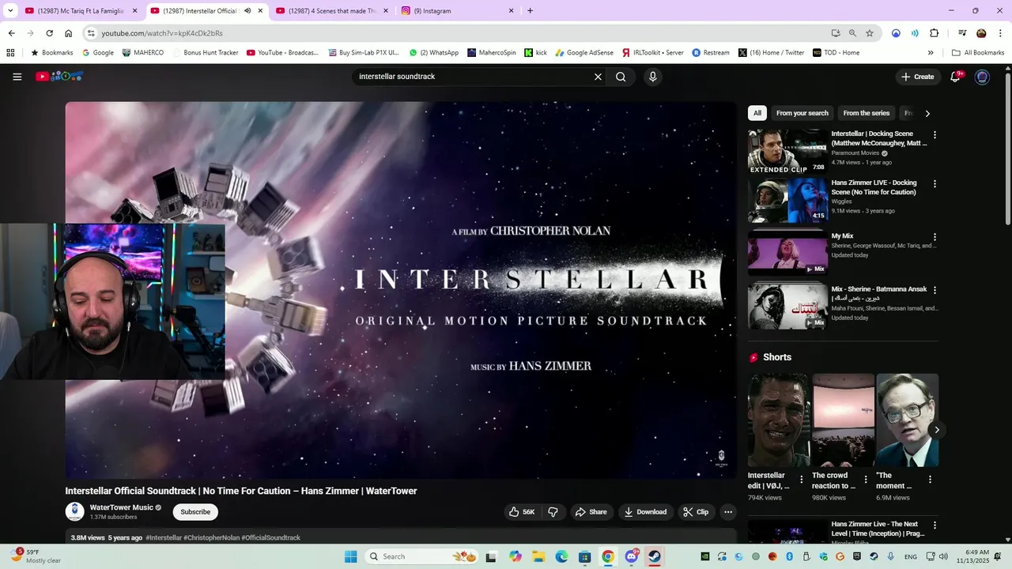Open a new browser tab
This screenshot has height=569, width=1012.
530,11
